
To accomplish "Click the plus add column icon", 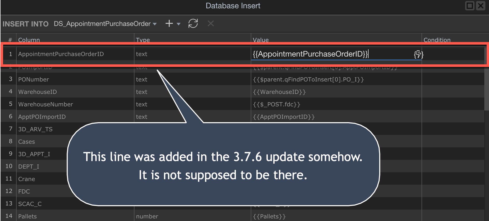I will 169,24.
